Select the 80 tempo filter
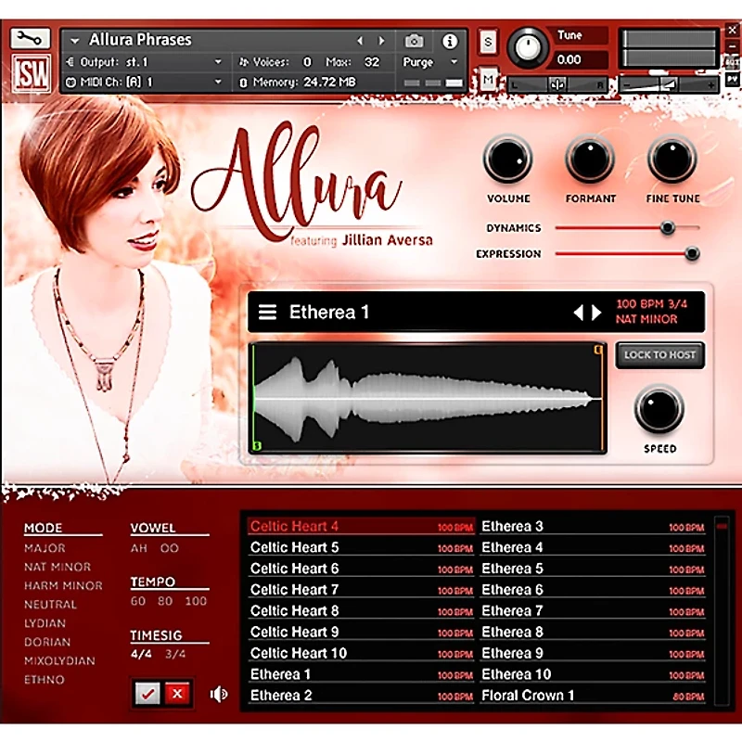This screenshot has width=742, height=742. click(x=165, y=601)
